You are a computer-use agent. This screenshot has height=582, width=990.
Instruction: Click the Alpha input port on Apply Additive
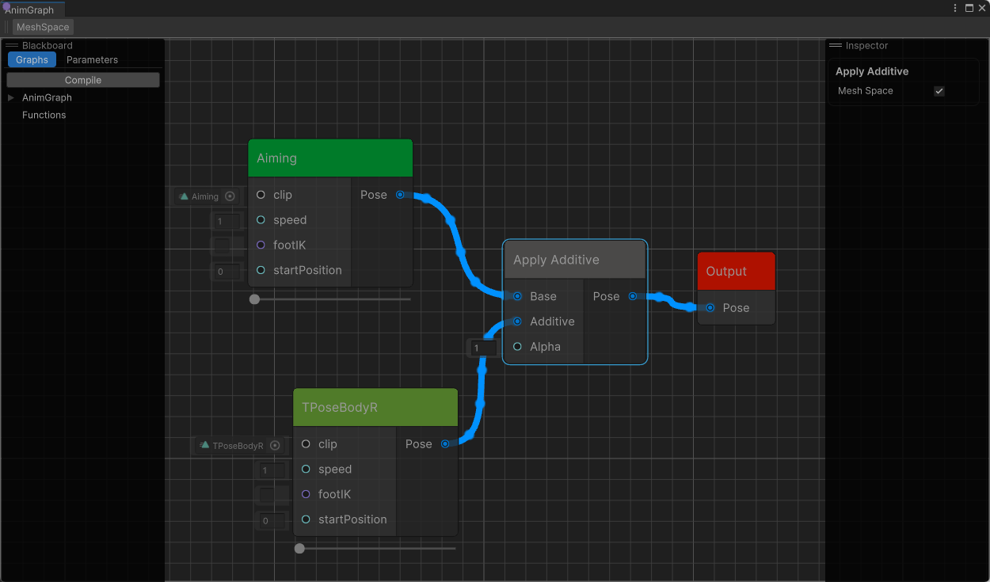click(x=517, y=347)
